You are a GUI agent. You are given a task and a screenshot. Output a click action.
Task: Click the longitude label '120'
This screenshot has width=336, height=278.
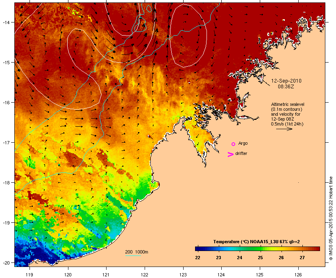(x=68, y=275)
